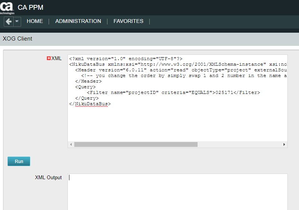299x210 pixels.
Task: Click the red required-field indicator beside XML
Action: point(49,58)
